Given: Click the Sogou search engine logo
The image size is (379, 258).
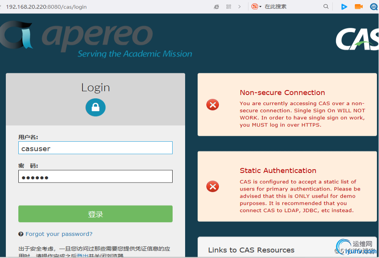Looking at the screenshot, I should pos(254,7).
